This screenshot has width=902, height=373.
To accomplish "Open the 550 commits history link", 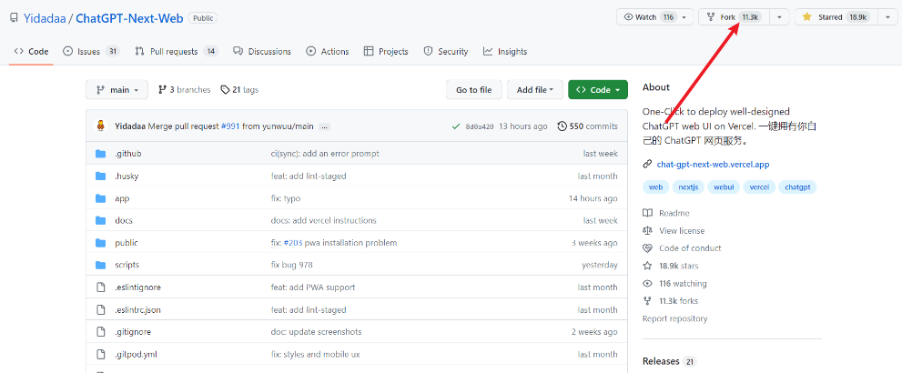I will pos(588,126).
